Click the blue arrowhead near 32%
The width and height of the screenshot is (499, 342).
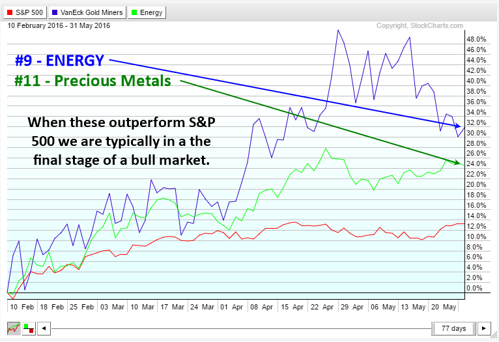pos(458,125)
